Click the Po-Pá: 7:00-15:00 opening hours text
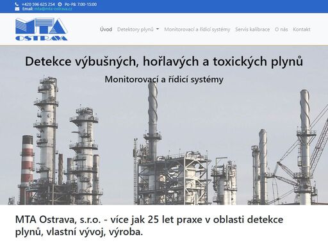Screen dimensions: 328x246 pyautogui.click(x=81, y=4)
